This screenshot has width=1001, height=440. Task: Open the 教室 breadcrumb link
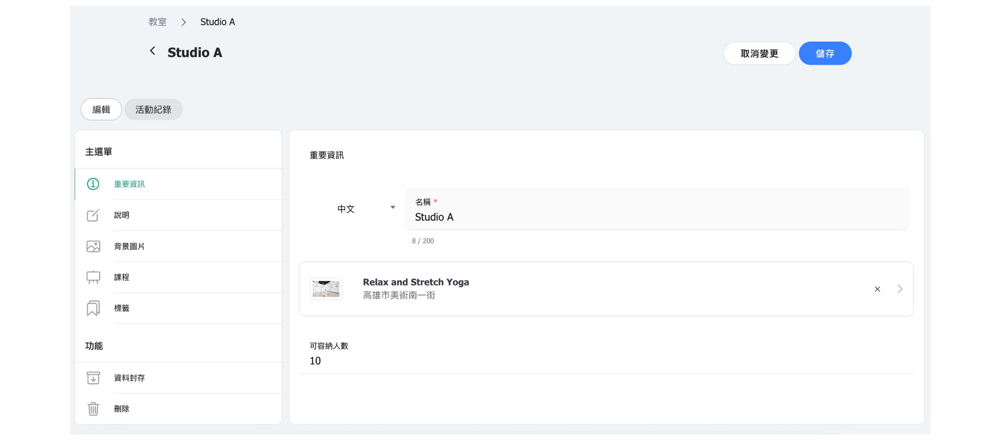(157, 22)
